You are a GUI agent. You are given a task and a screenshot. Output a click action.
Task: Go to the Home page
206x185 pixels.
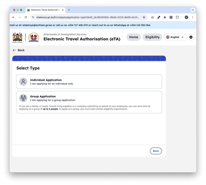[x=134, y=37]
